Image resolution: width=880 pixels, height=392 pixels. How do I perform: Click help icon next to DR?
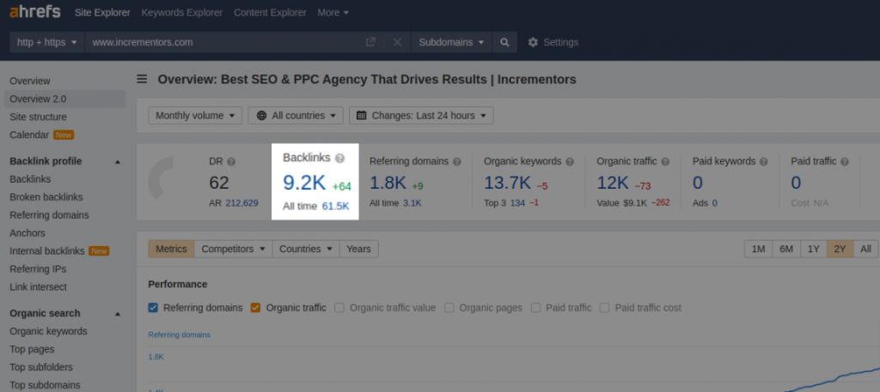pyautogui.click(x=231, y=161)
